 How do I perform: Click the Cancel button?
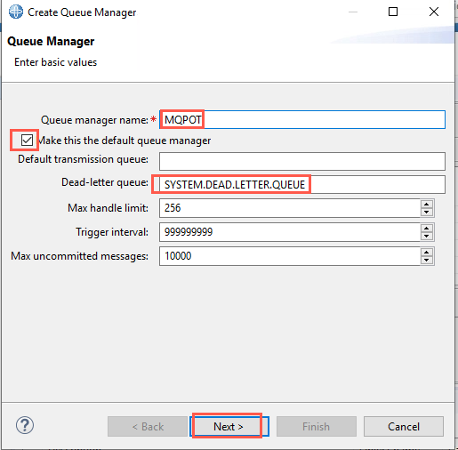pos(404,427)
